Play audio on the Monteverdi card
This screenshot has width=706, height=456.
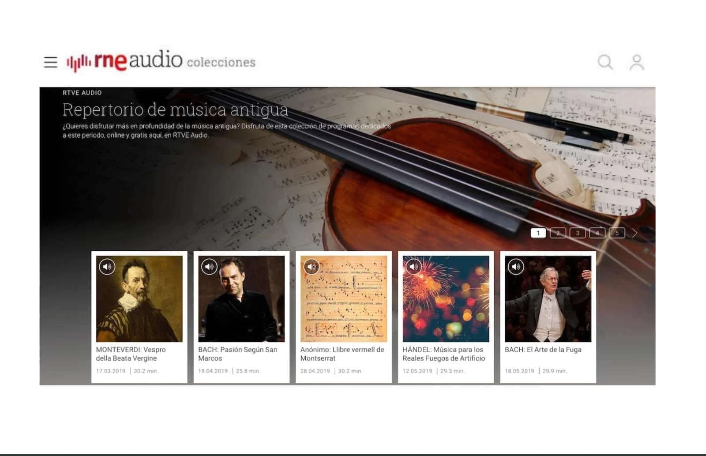107,267
